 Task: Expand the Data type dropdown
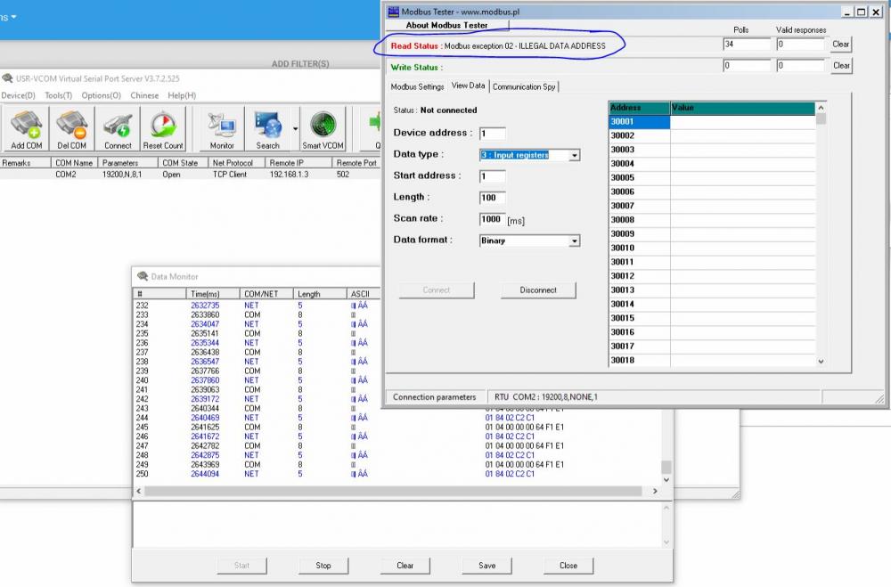(x=575, y=155)
